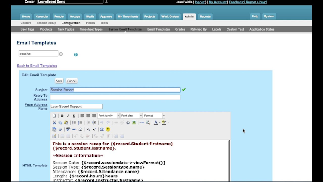Screen dimensions: 323x182
Task: Open the People tab
Action: point(59,16)
